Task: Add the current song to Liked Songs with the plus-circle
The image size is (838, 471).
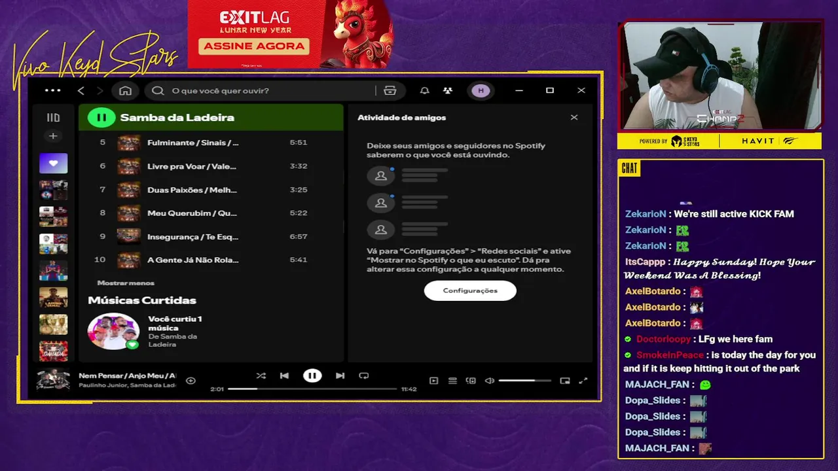Action: coord(191,381)
